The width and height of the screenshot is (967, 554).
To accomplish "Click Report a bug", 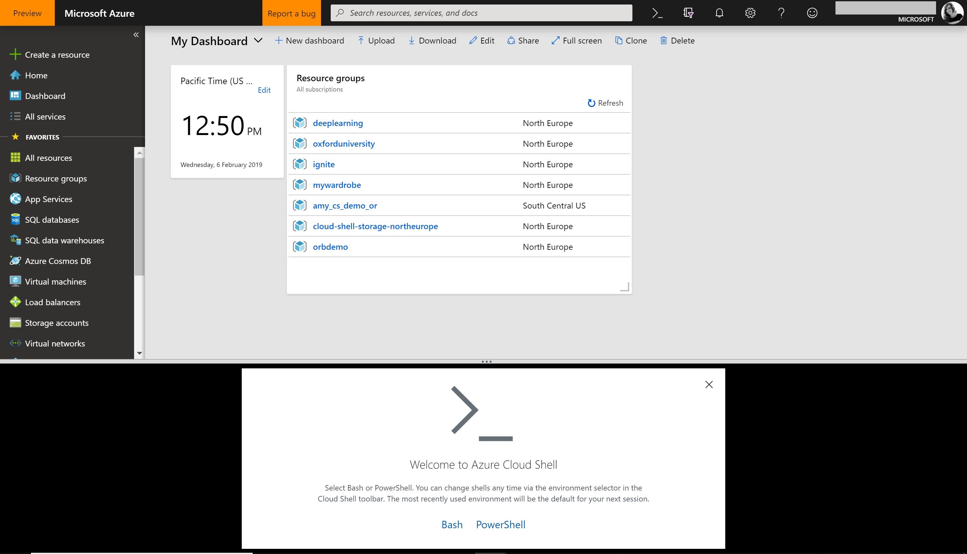I will 291,13.
